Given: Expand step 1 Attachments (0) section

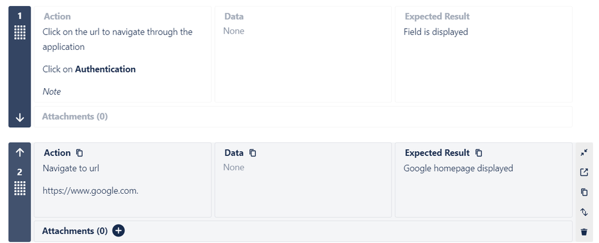Looking at the screenshot, I should [x=75, y=116].
